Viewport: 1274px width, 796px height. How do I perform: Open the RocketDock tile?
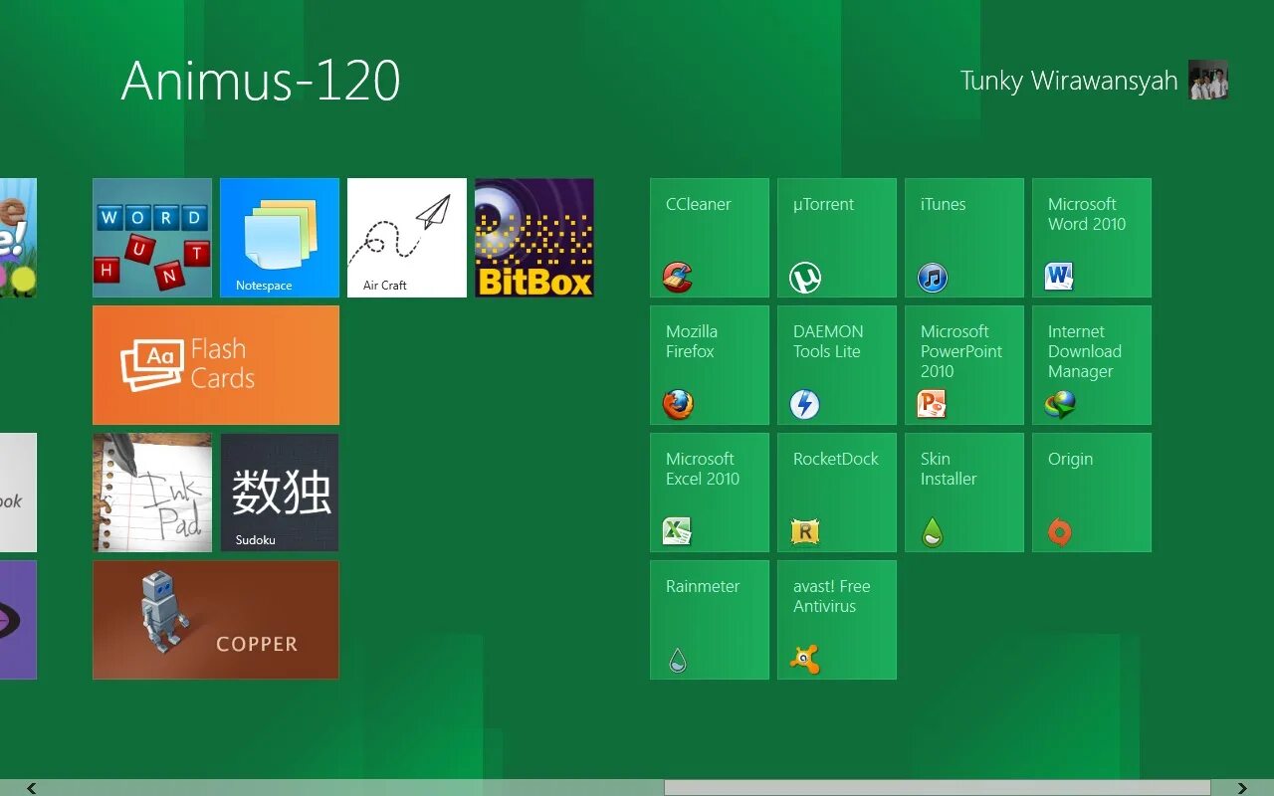[837, 493]
